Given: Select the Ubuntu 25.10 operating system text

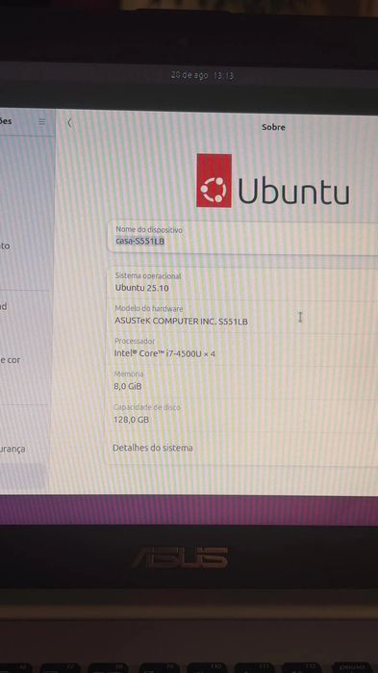Looking at the screenshot, I should point(141,288).
